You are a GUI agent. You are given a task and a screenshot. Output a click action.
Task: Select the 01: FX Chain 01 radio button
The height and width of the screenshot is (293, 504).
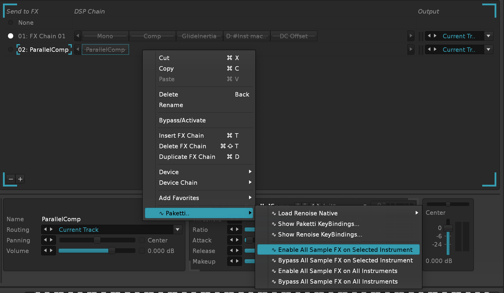click(11, 36)
